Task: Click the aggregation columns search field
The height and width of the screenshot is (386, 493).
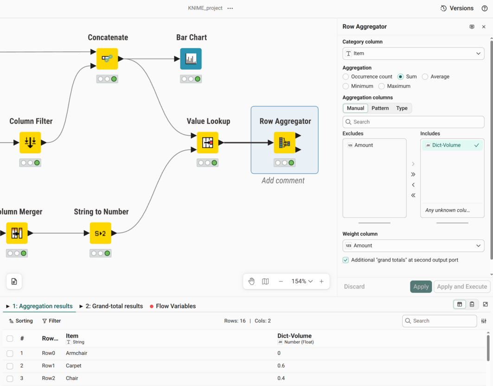Action: (413, 122)
